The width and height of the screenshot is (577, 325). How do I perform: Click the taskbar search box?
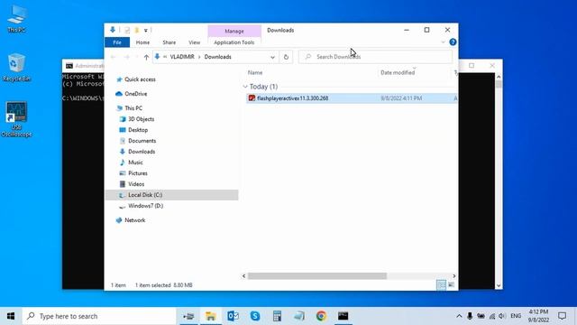(99, 316)
